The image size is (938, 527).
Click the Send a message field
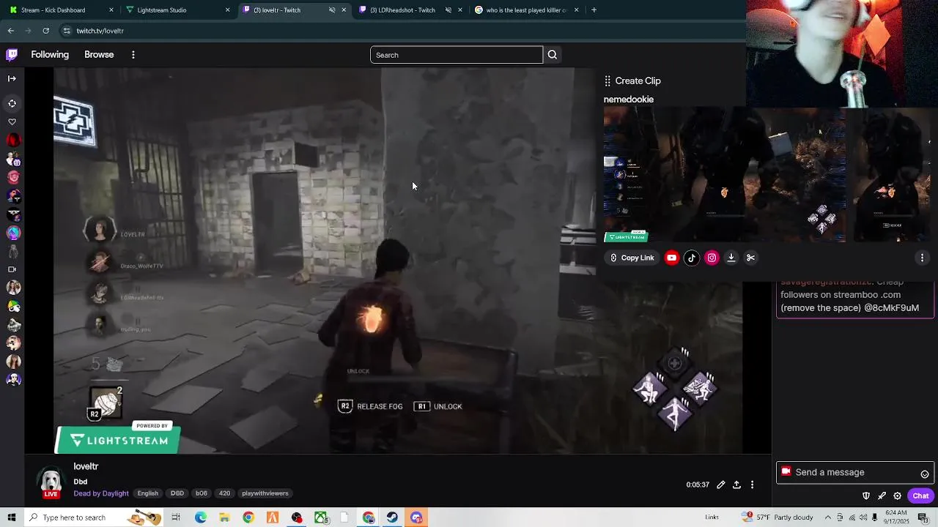pyautogui.click(x=854, y=473)
